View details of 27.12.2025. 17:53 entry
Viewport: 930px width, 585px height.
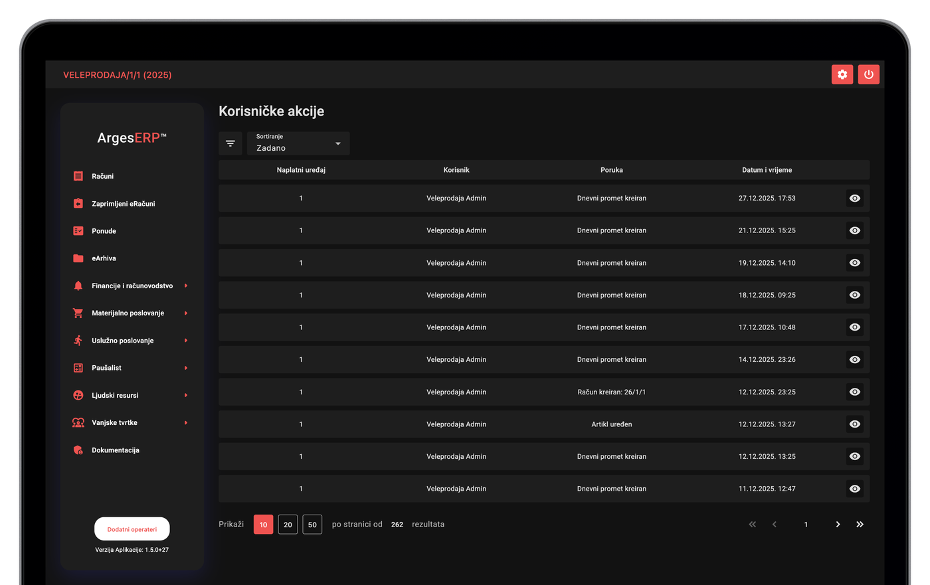click(x=854, y=198)
